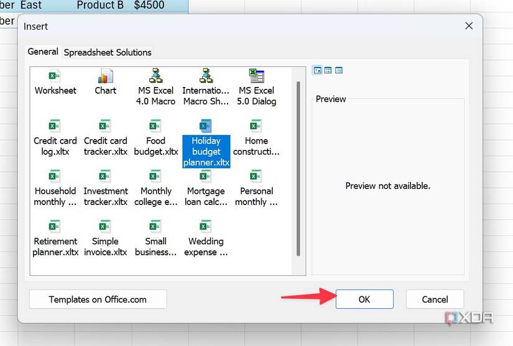This screenshot has height=346, width=513.
Task: Switch to details view button
Action: (x=339, y=70)
